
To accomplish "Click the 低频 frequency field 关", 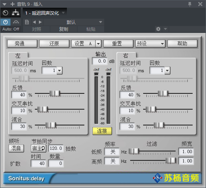I will click(x=112, y=152).
